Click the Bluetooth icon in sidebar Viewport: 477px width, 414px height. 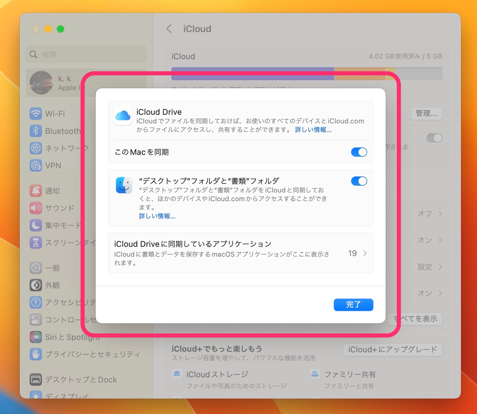tap(36, 131)
